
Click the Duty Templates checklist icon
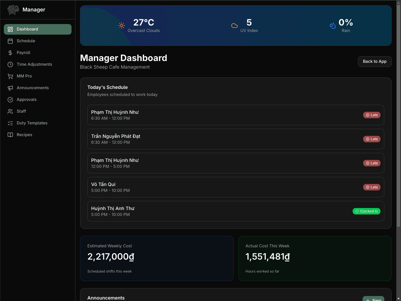pyautogui.click(x=10, y=123)
